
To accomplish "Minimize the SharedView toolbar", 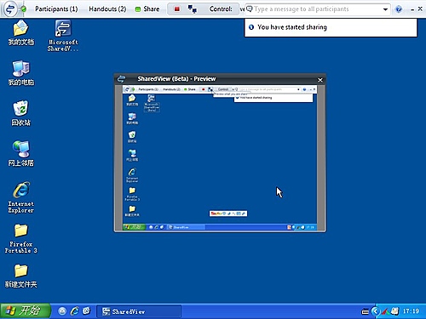I will pos(412,9).
